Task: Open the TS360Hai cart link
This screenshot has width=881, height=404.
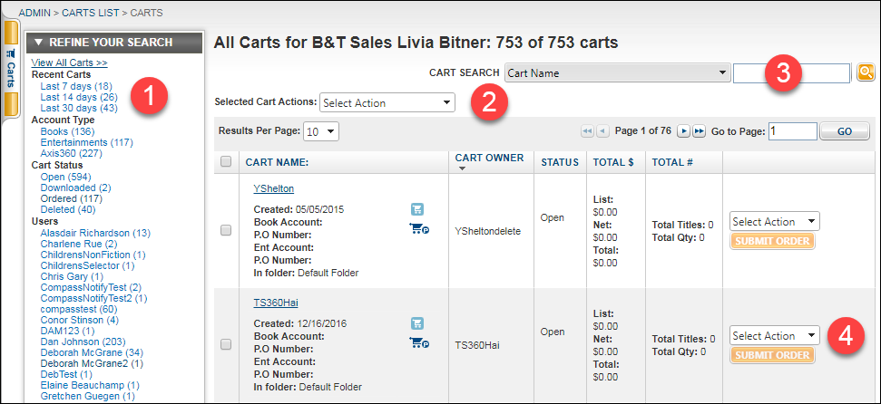Action: (275, 303)
